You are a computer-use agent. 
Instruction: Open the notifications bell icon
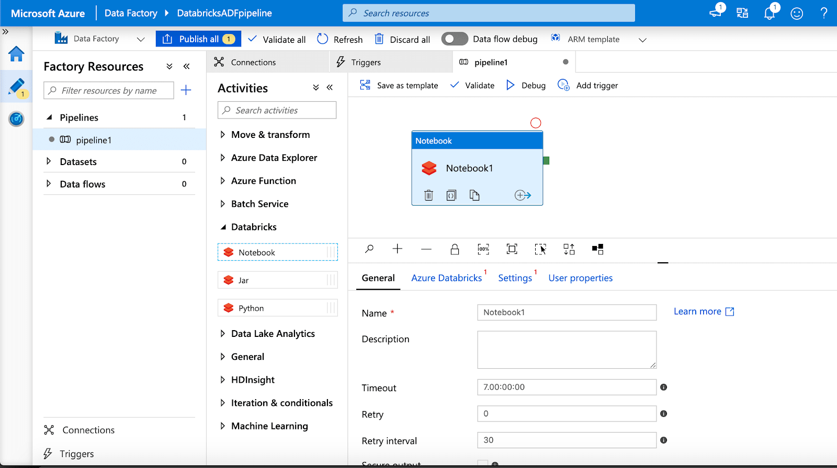click(769, 13)
